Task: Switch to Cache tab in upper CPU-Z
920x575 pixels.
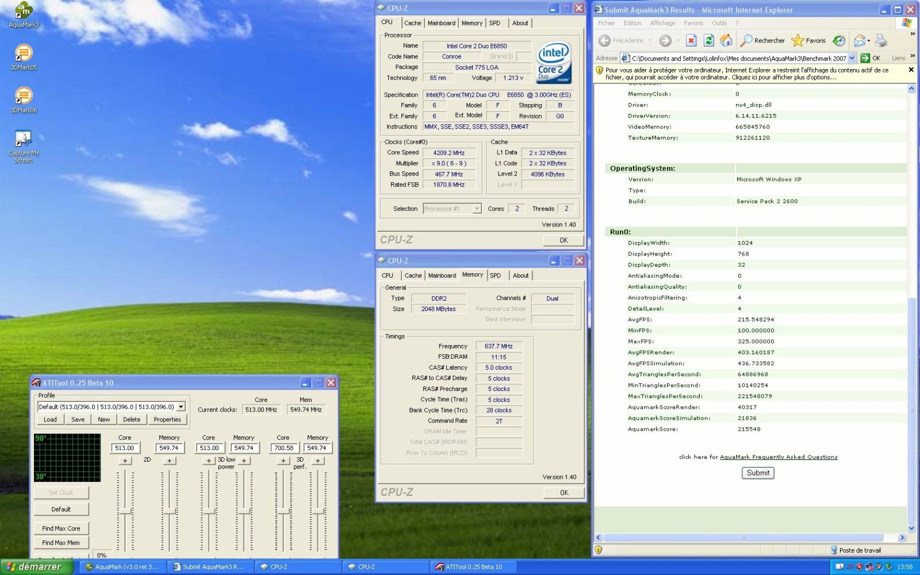Action: coord(413,23)
